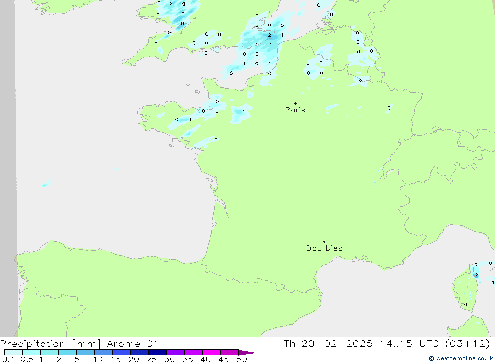The image size is (495, 362).
Task: Click the weatheronline.co.uk copyright text
Action: point(460,358)
